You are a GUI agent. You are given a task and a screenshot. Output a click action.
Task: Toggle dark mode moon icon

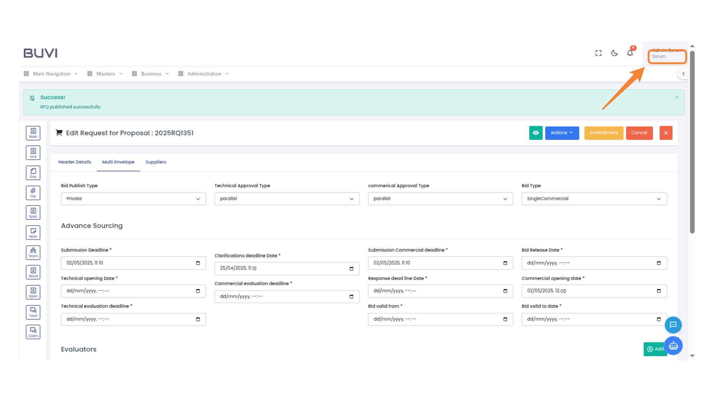614,53
